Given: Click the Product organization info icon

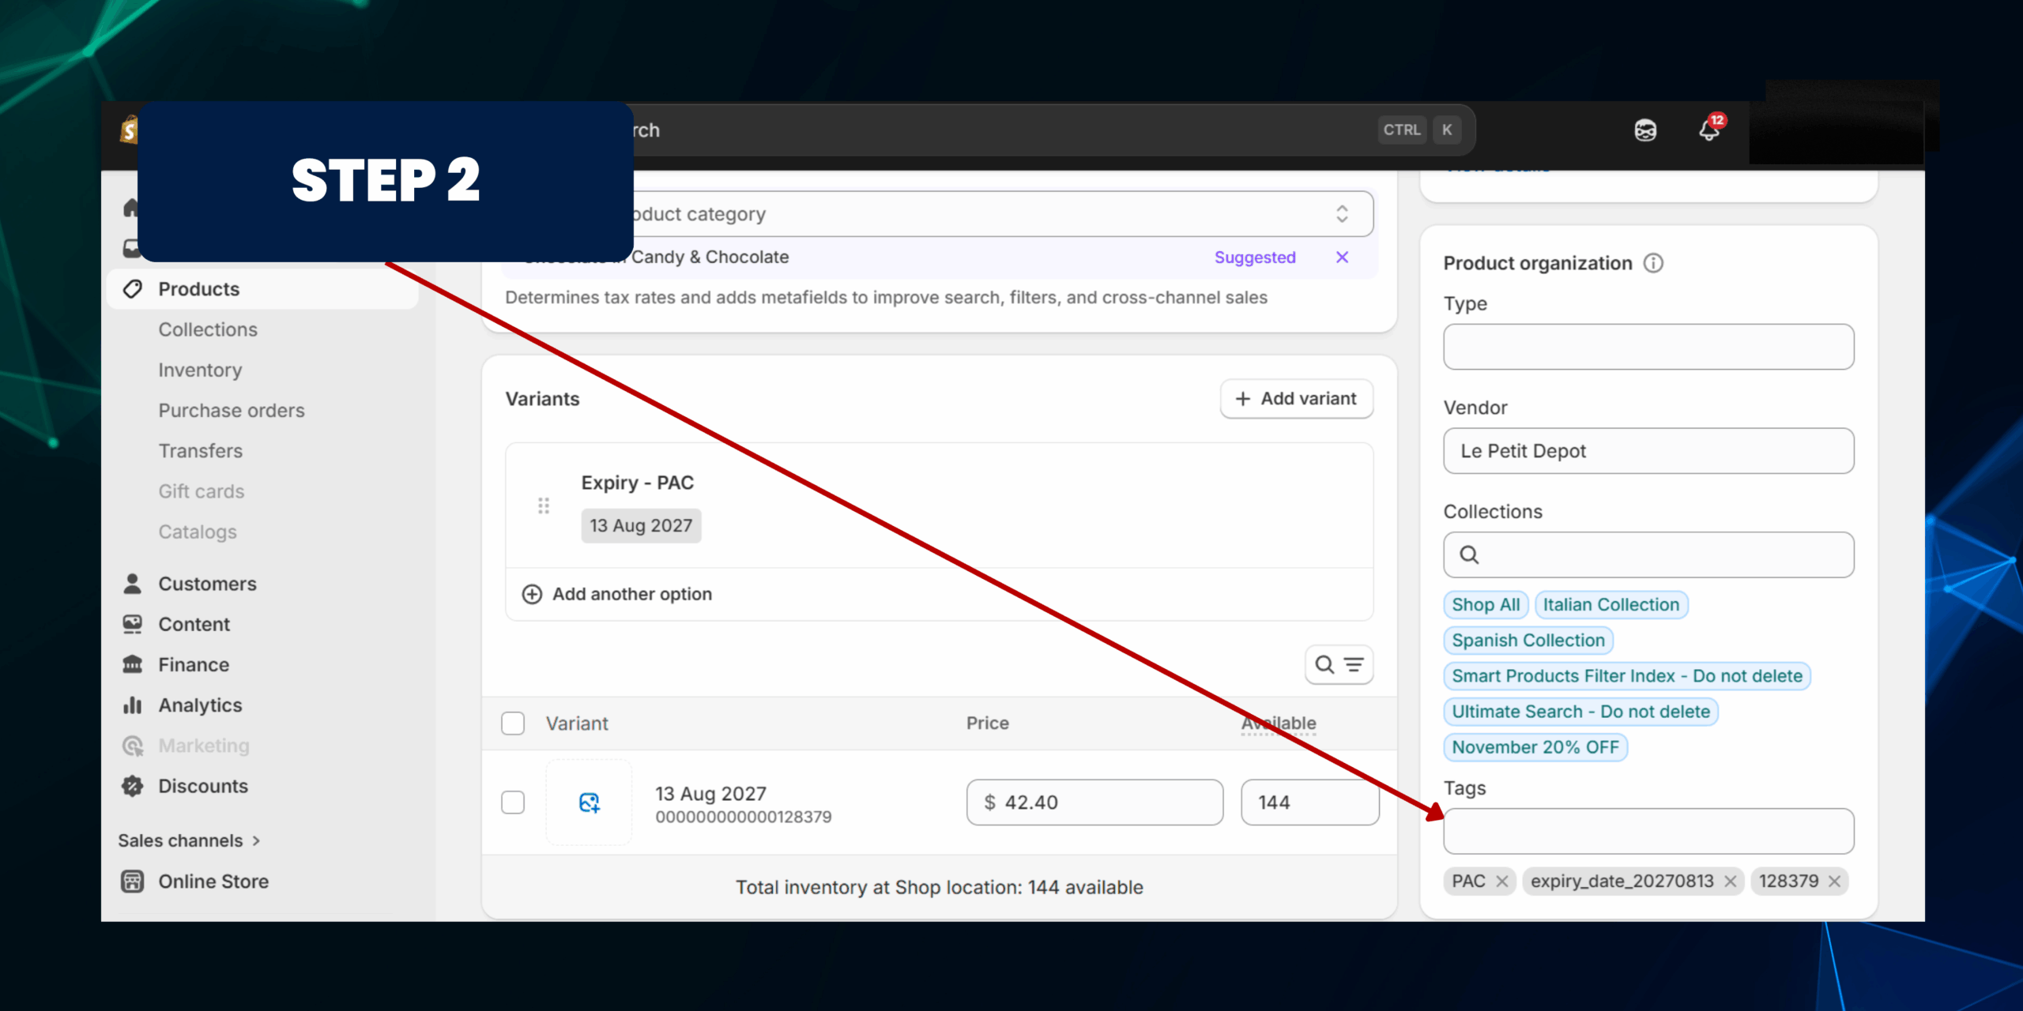Looking at the screenshot, I should (1653, 263).
